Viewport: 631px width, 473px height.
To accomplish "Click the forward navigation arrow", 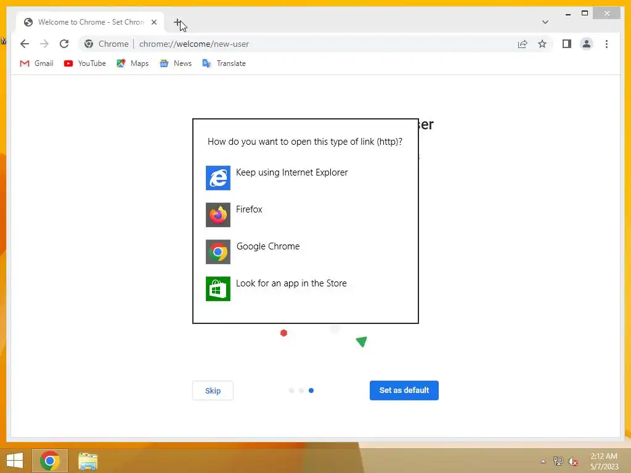I will click(44, 44).
